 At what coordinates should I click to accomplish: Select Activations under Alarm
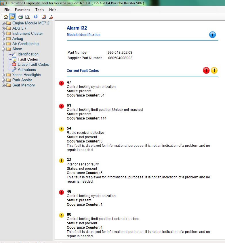27,70
